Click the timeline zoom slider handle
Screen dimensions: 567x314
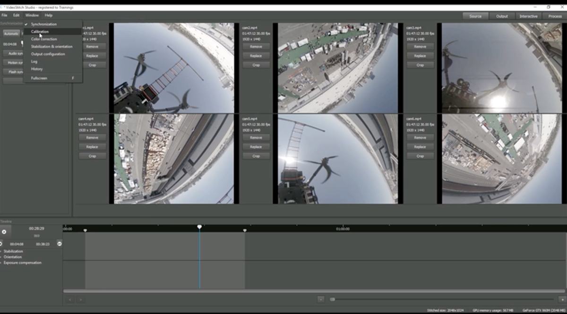[332, 299]
